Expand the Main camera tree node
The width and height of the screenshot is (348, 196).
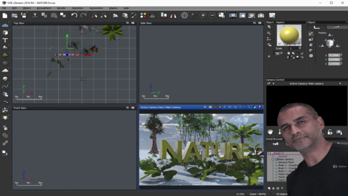(273, 160)
